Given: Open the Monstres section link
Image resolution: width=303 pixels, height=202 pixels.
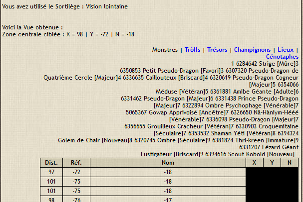Looking at the screenshot, I should click(x=165, y=50).
